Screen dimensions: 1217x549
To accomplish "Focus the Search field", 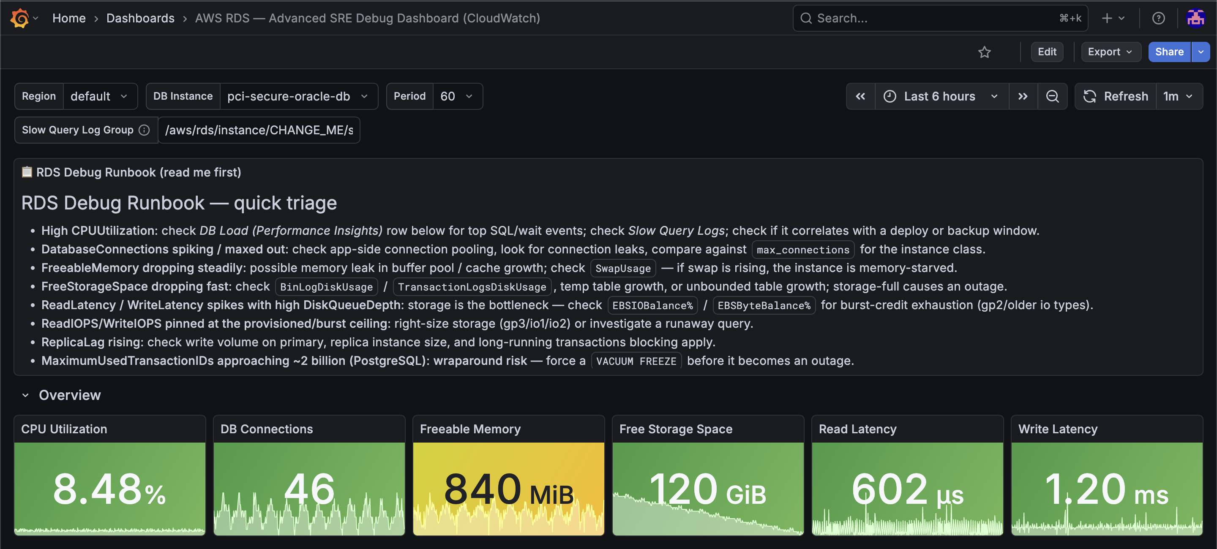I will click(940, 18).
